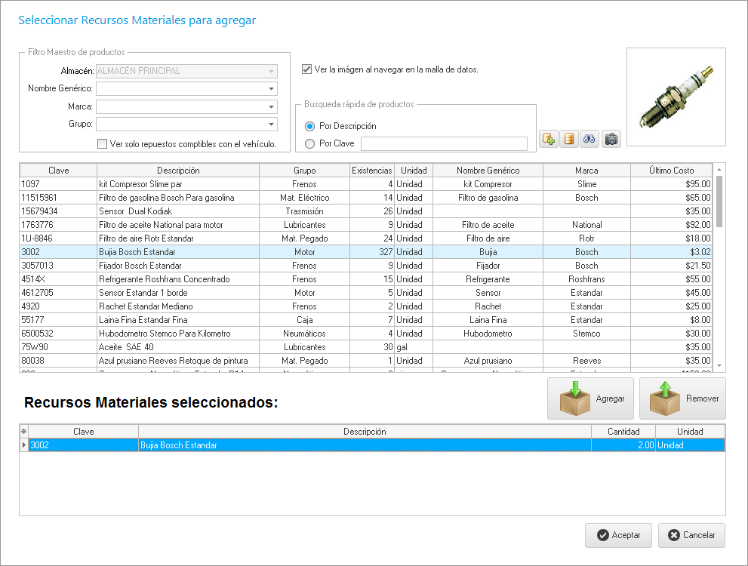Image resolution: width=748 pixels, height=566 pixels.
Task: Enable 'Ver solo repuestos comptibles' checkbox
Action: [103, 143]
